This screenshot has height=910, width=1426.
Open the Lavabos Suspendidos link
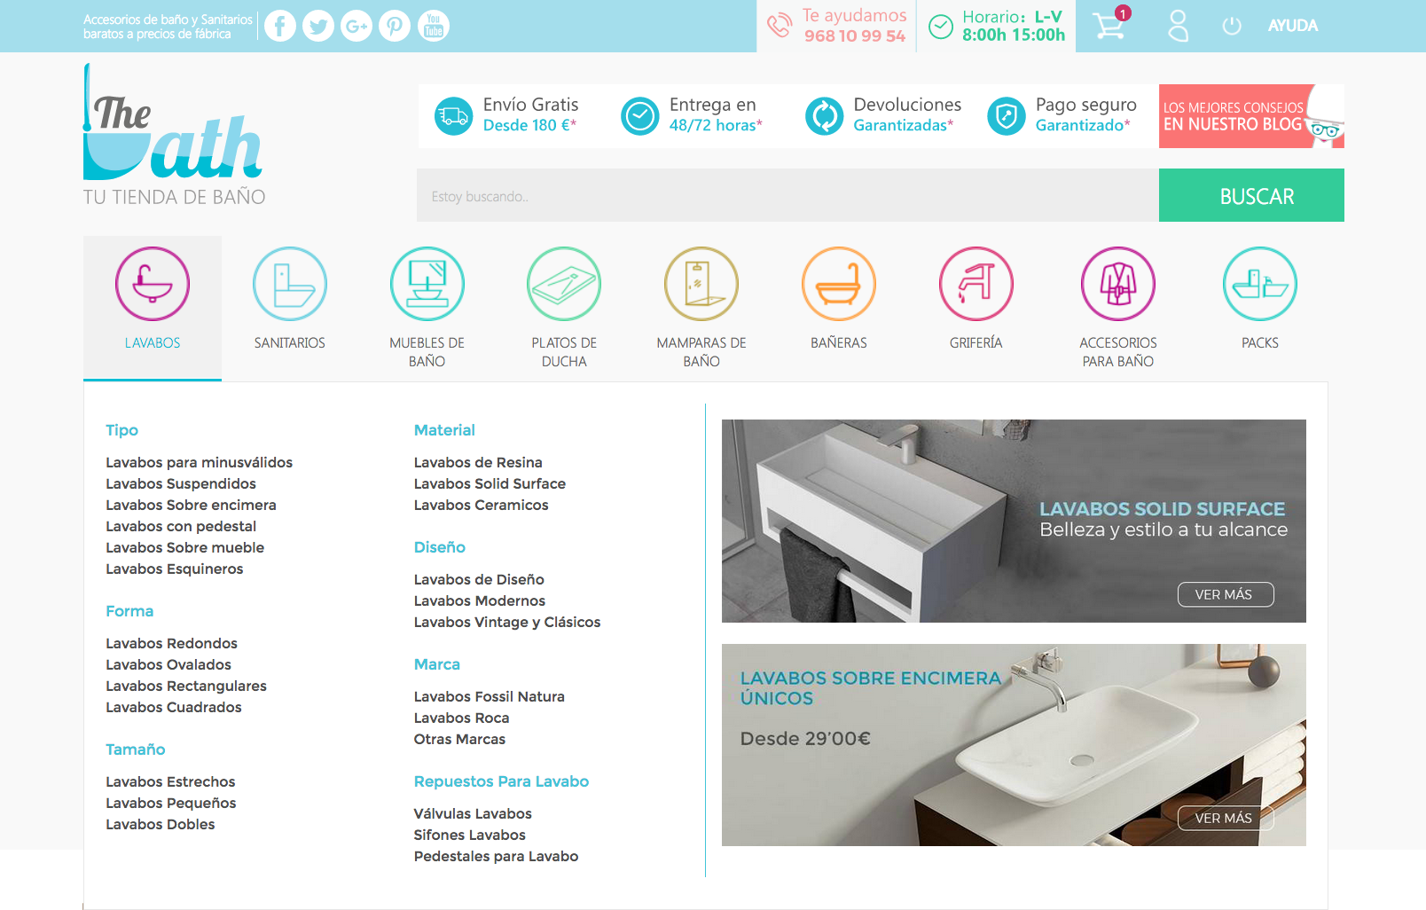[181, 483]
